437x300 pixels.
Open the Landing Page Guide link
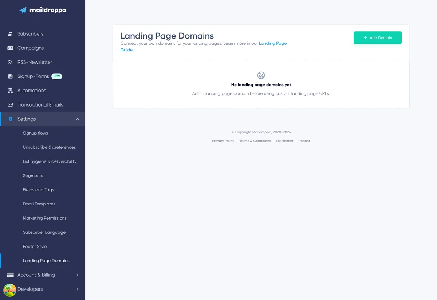pos(273,43)
